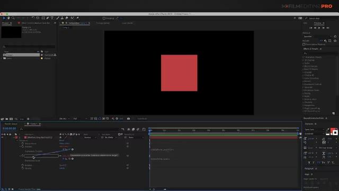Click the Interpret Footage icon in Project panel
The image size is (339, 191).
(x=2, y=119)
